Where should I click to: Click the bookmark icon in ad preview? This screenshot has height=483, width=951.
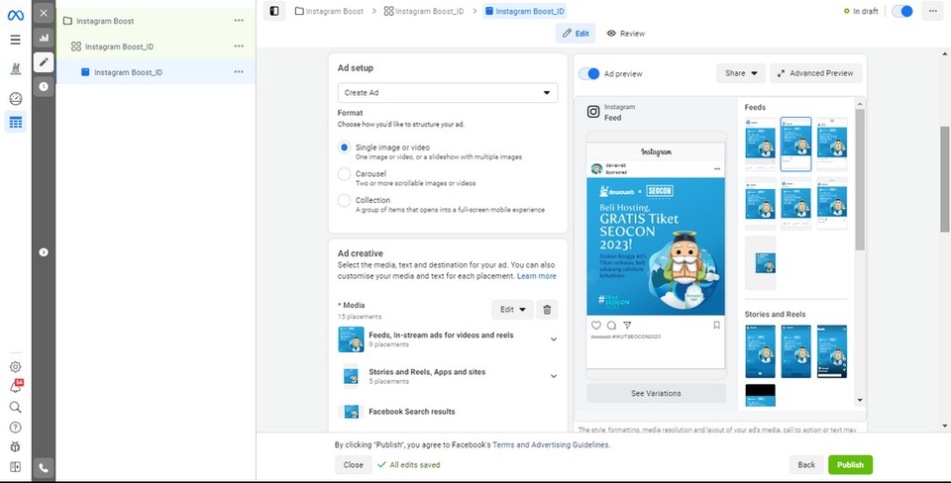[x=716, y=326]
